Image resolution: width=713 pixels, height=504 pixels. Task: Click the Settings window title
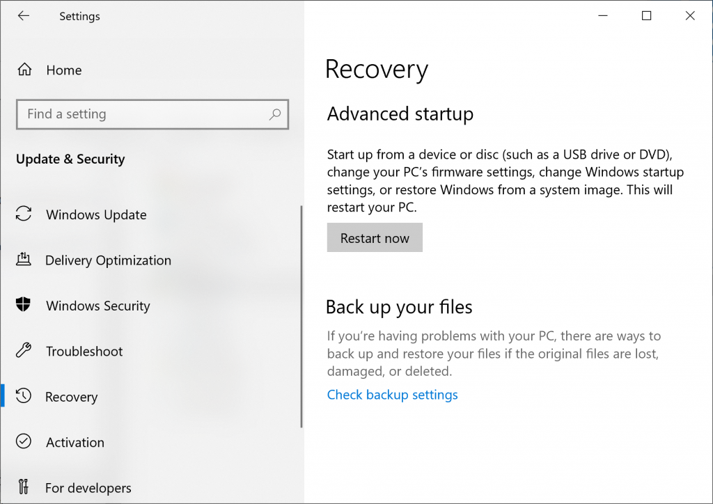coord(79,15)
